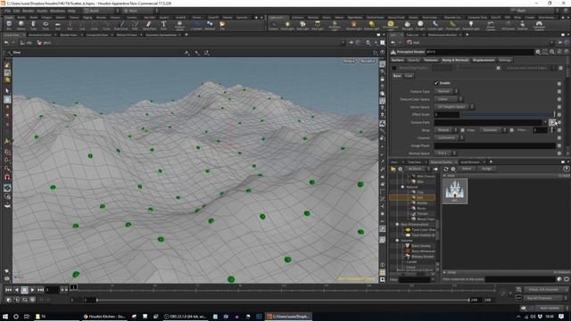Select the Box shelf tool

coord(9,25)
